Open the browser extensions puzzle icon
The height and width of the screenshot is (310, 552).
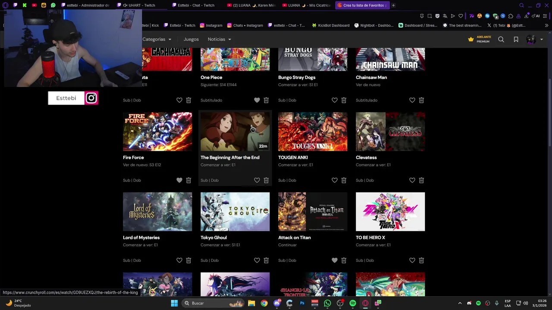(511, 16)
